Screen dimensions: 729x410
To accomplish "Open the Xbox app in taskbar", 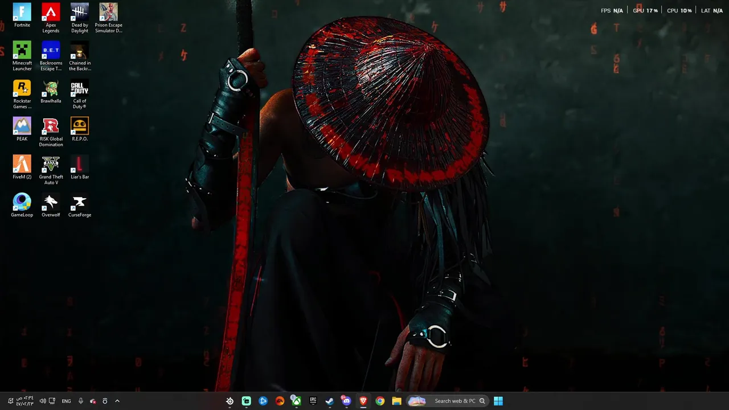I will tap(296, 401).
